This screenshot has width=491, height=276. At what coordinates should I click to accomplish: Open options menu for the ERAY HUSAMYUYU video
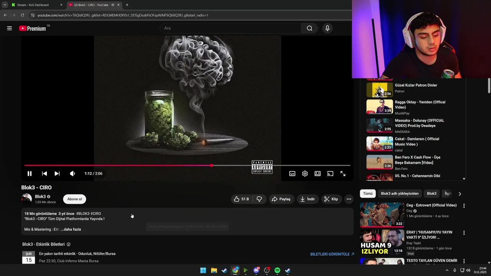(464, 233)
